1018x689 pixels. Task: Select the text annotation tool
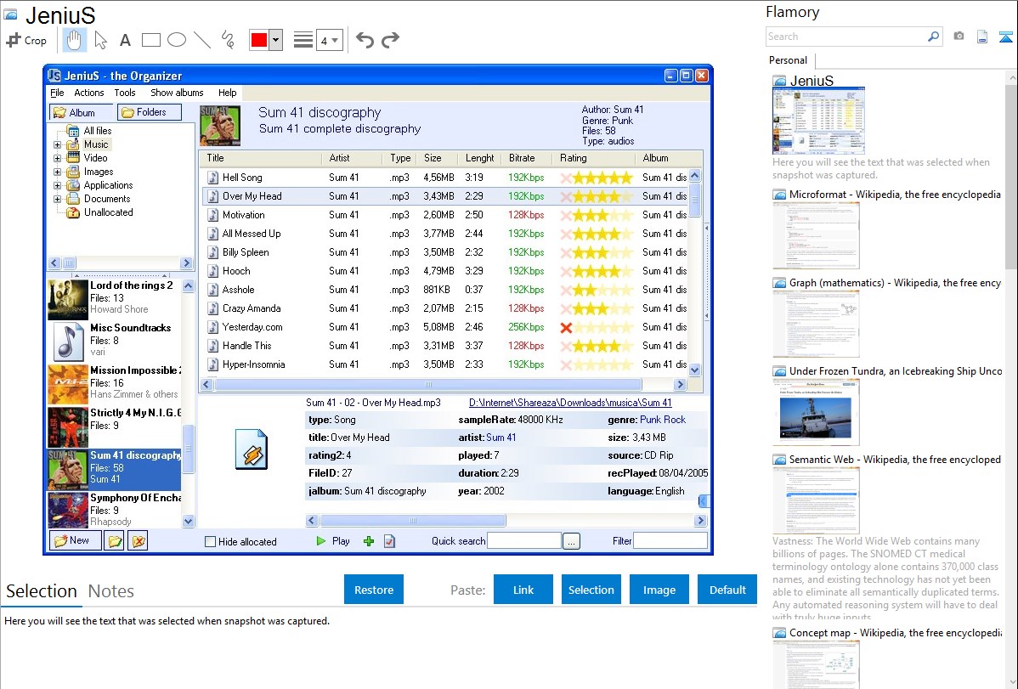(125, 40)
